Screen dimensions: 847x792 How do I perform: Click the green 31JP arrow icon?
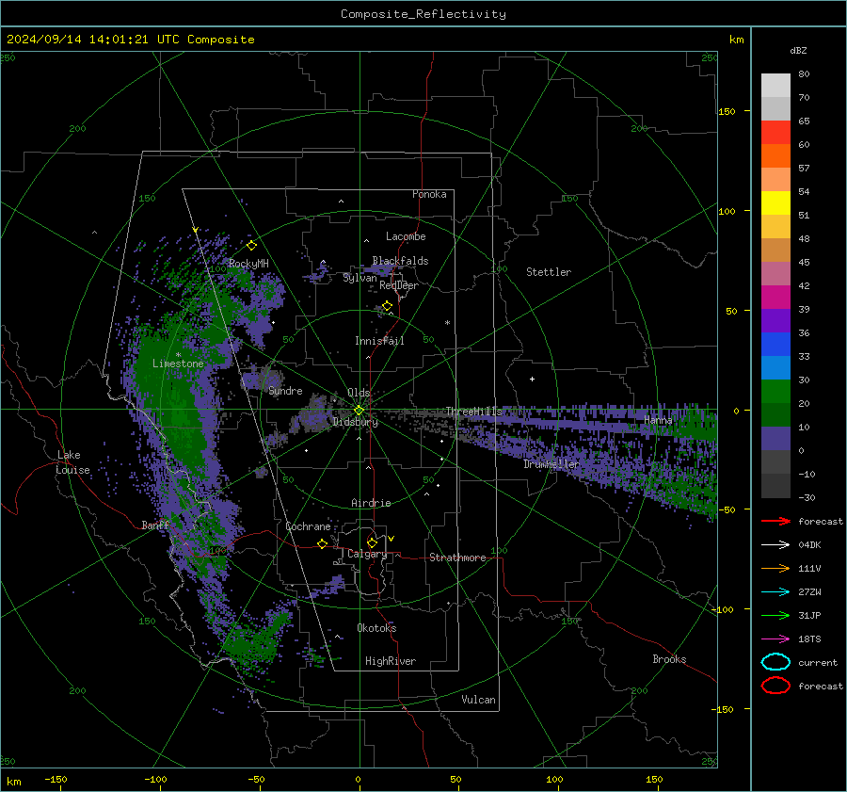(775, 615)
